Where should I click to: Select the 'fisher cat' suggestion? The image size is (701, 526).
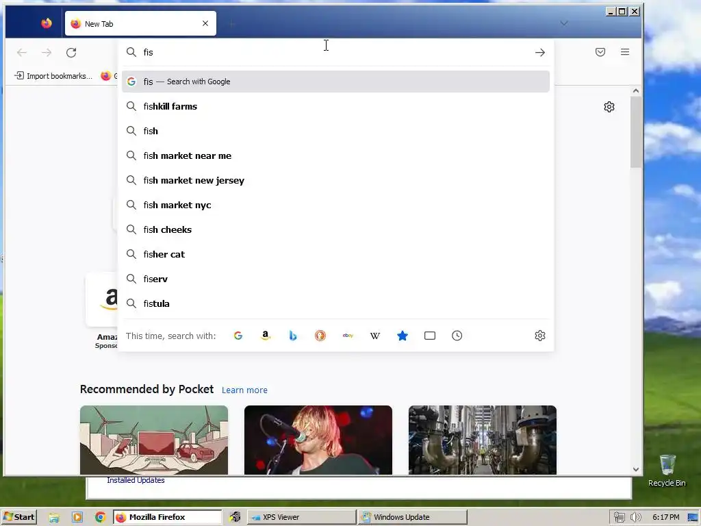click(x=335, y=254)
